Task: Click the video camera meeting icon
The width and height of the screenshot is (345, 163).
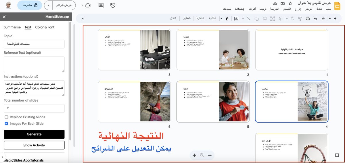Action: click(x=88, y=5)
